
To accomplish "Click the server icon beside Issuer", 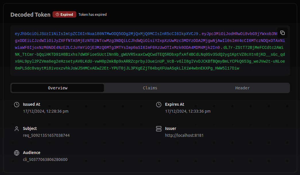I will [x=158, y=129].
